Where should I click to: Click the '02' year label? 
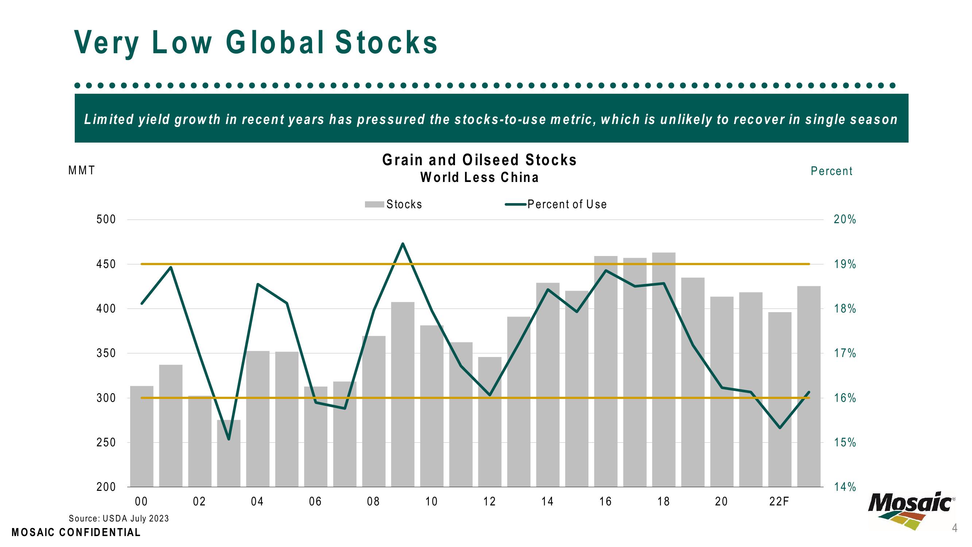coord(199,501)
